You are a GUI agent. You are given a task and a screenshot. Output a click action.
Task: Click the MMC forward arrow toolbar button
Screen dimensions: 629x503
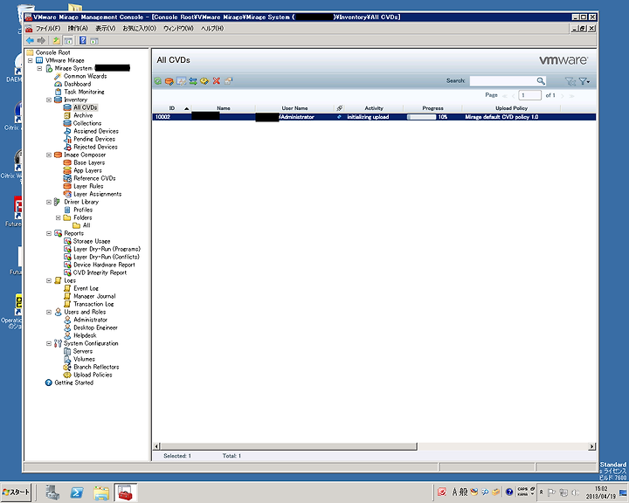[41, 40]
